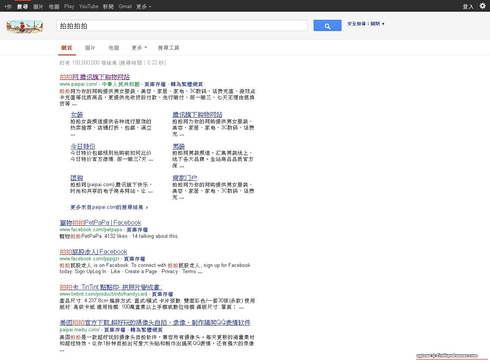The image size is (490, 362).
Task: Open the 今日特价 sitelink
Action: pos(83,146)
